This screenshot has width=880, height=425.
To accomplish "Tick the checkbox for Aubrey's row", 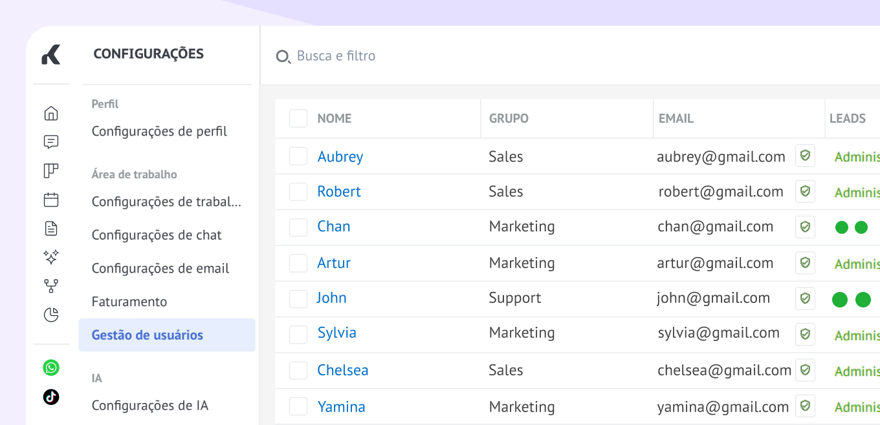I will (298, 156).
